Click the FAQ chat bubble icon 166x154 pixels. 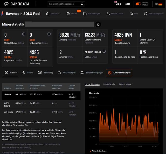pyautogui.click(x=131, y=14)
